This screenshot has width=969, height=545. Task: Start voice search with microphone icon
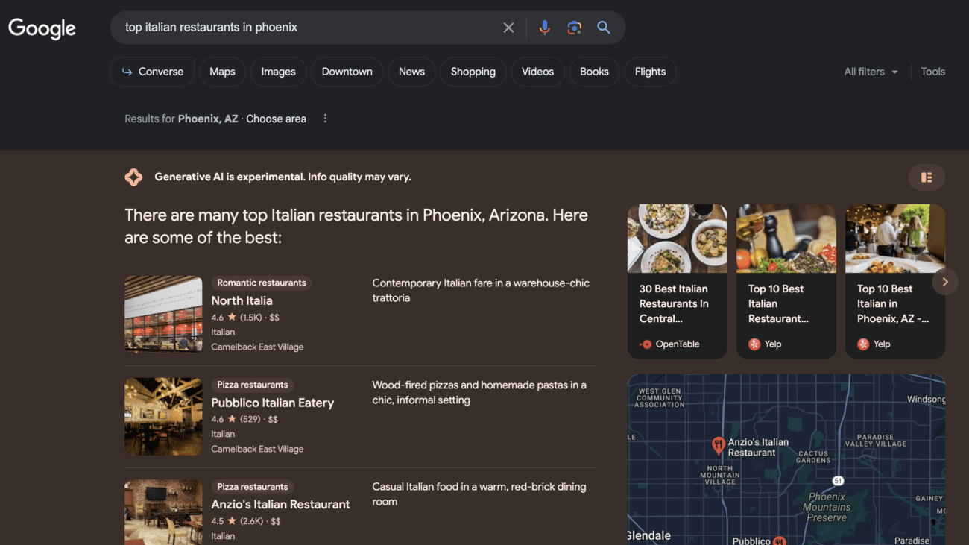point(545,28)
